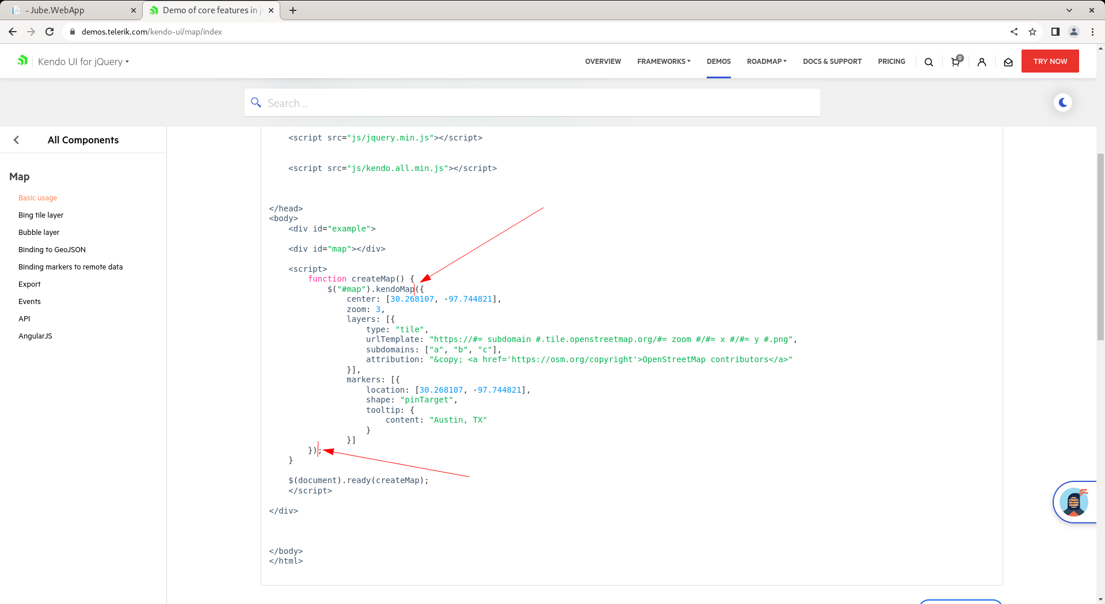Share this page icon
Screen dimensions: 1105x604
click(1014, 32)
